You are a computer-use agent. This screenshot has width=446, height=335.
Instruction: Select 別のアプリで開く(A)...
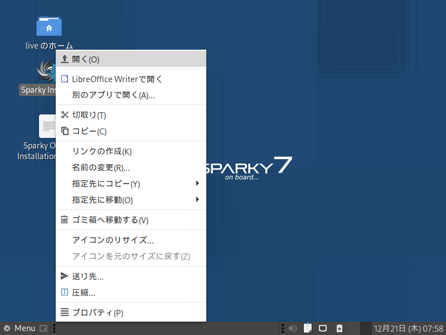pyautogui.click(x=131, y=95)
